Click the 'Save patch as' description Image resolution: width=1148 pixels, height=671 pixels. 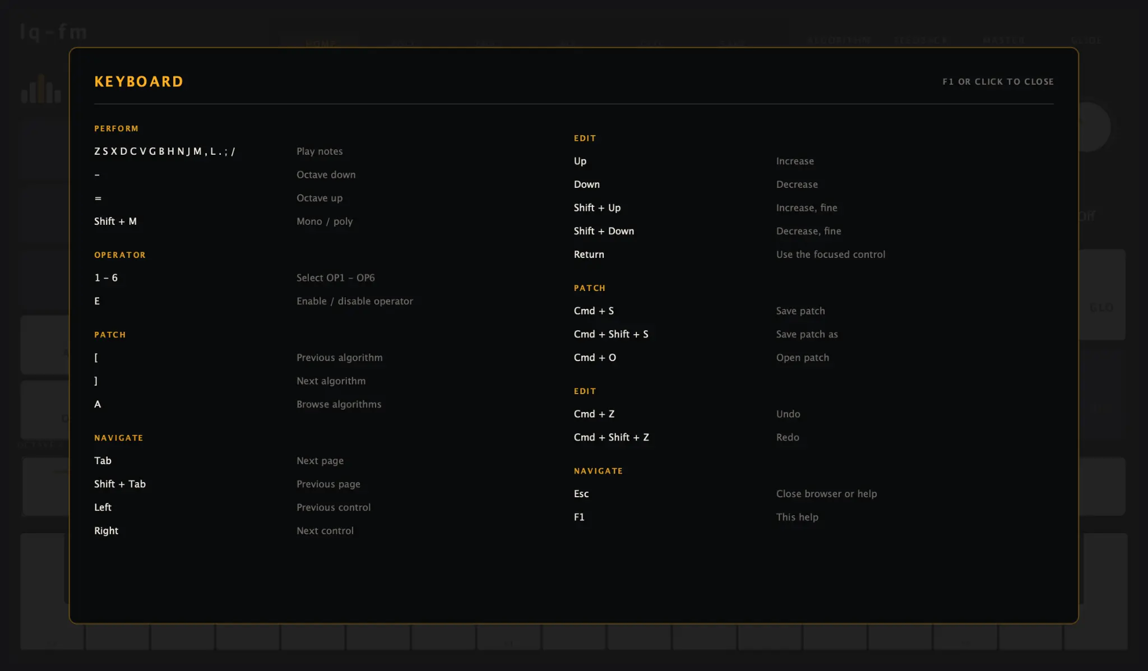click(x=807, y=335)
